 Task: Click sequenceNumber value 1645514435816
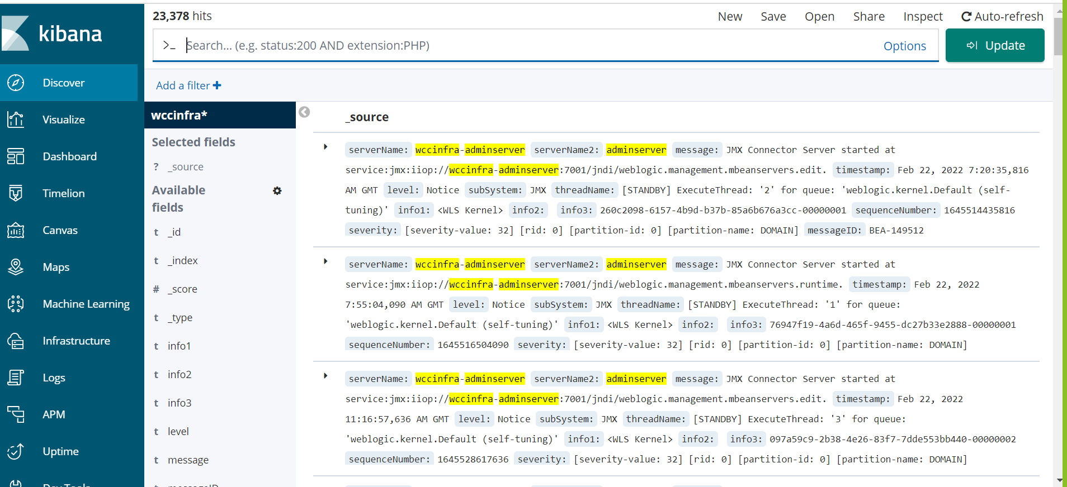[x=979, y=210]
